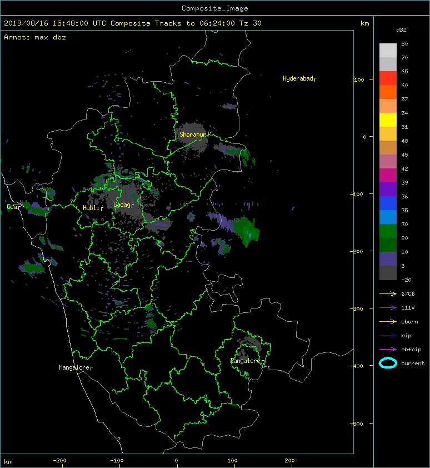Viewport: 430px width, 468px height.
Task: Click the eburn arrow legend icon
Action: tap(388, 321)
